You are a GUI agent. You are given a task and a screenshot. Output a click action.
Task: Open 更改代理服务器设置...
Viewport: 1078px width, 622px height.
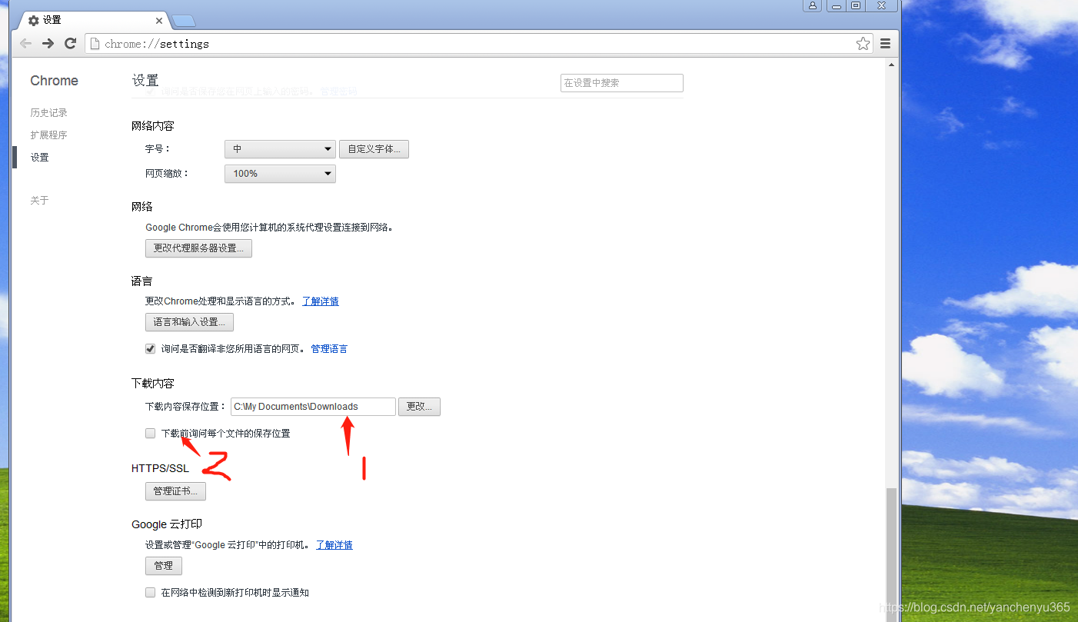tap(198, 248)
